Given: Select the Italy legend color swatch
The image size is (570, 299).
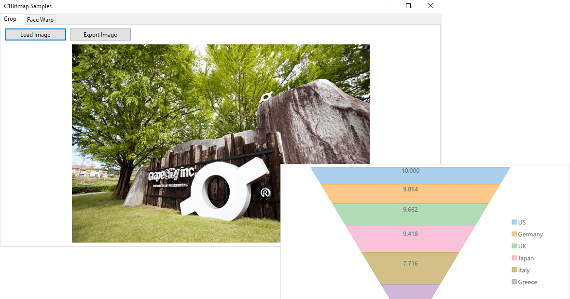Looking at the screenshot, I should pyautogui.click(x=514, y=270).
